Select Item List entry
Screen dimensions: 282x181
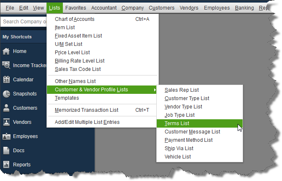pos(103,28)
